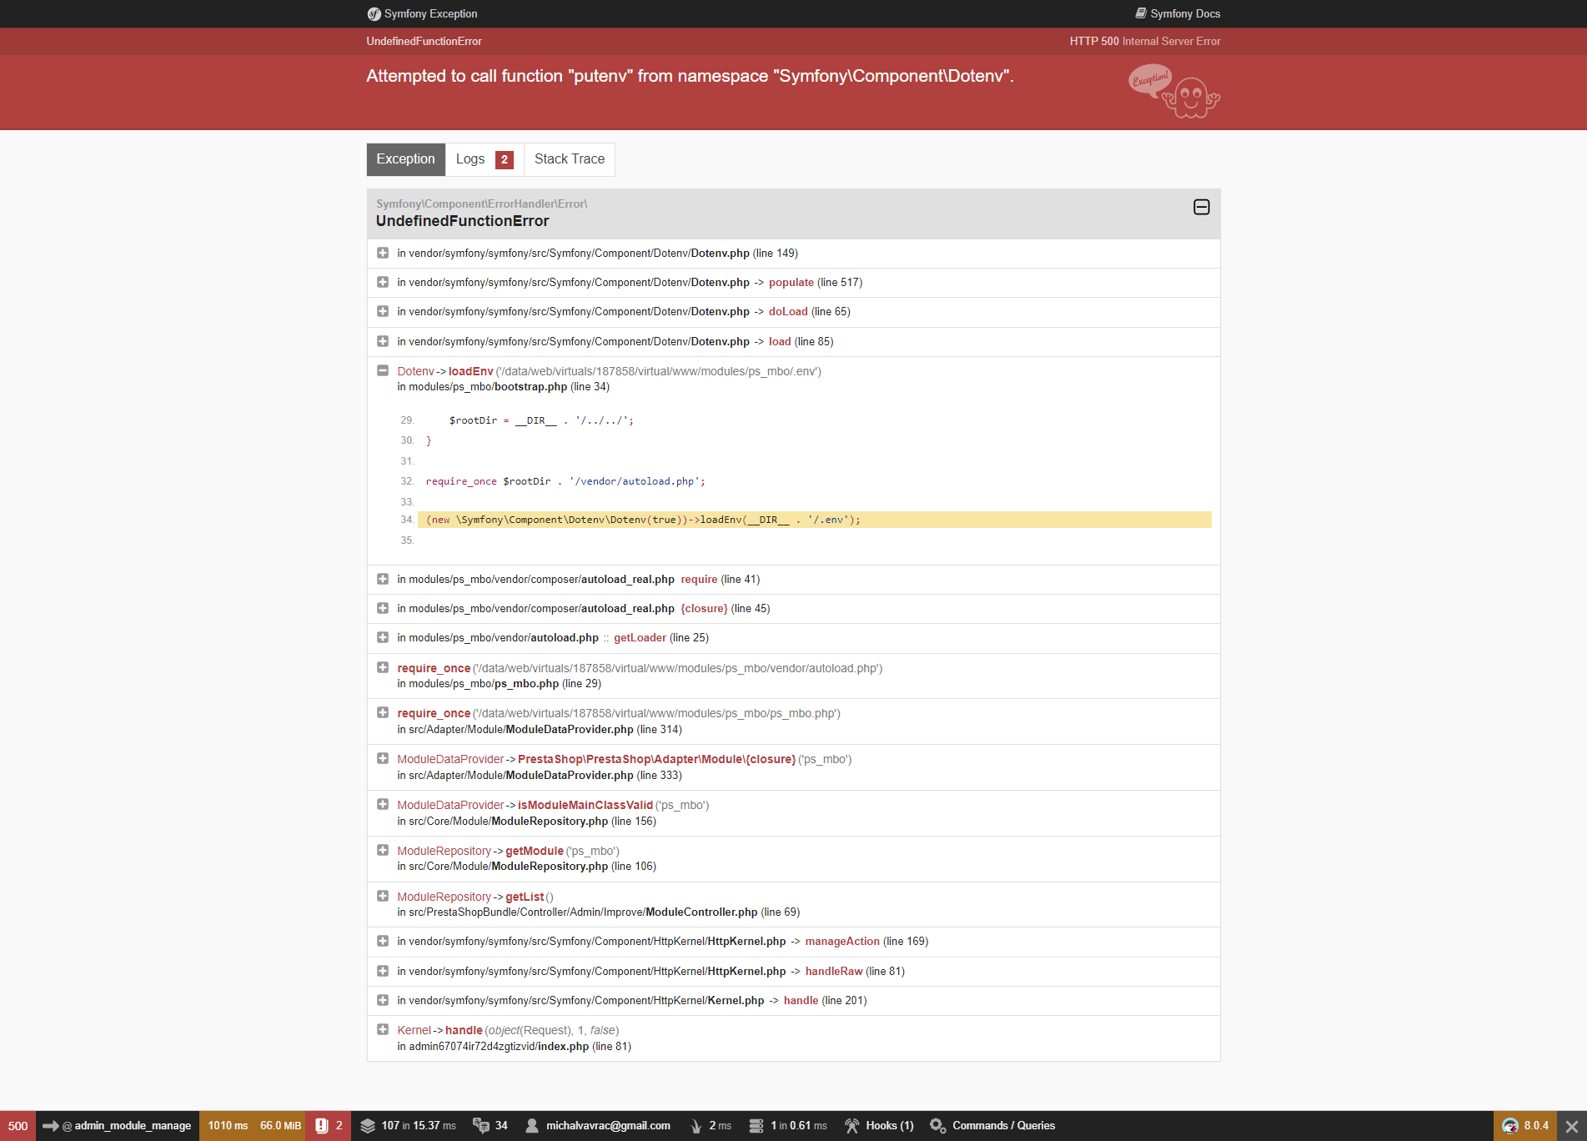Open the database queries icon panel

(756, 1126)
